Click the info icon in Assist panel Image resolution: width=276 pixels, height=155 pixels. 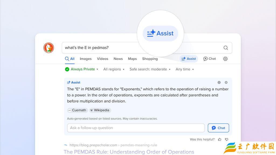click(x=219, y=83)
